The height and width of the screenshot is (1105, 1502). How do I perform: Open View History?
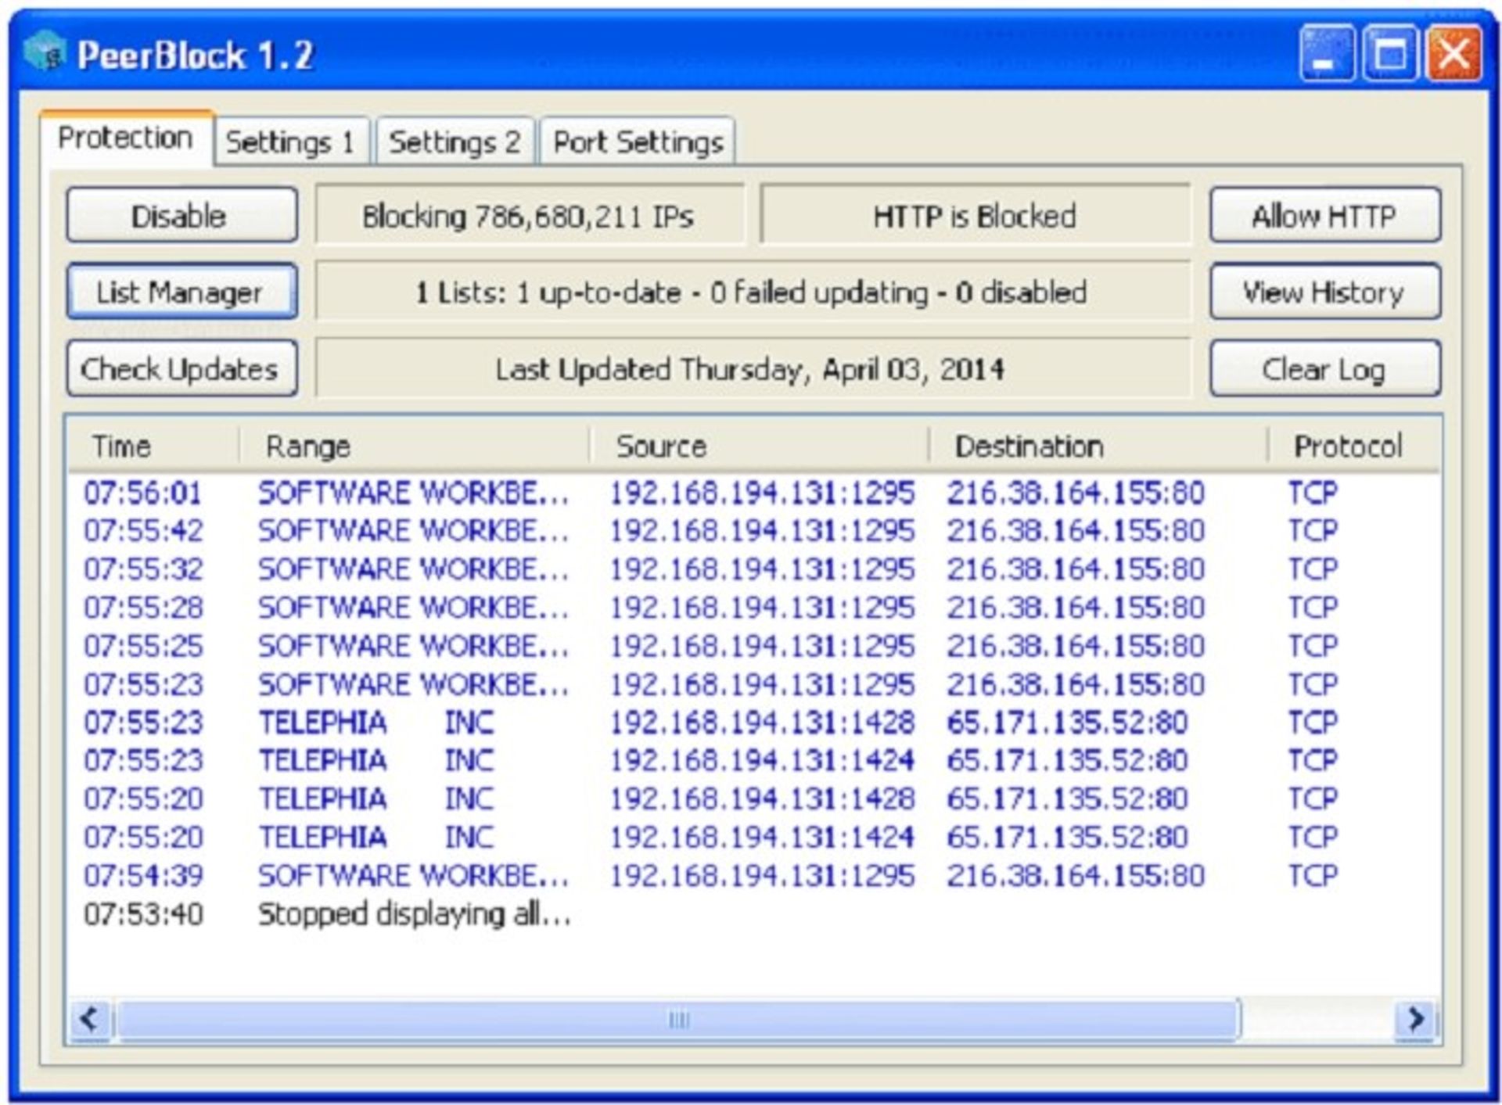tap(1324, 292)
